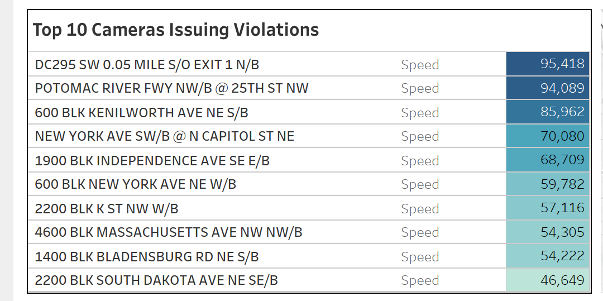Select the POTOMAC RIVER FWY camera label
This screenshot has width=603, height=301.
[x=171, y=88]
